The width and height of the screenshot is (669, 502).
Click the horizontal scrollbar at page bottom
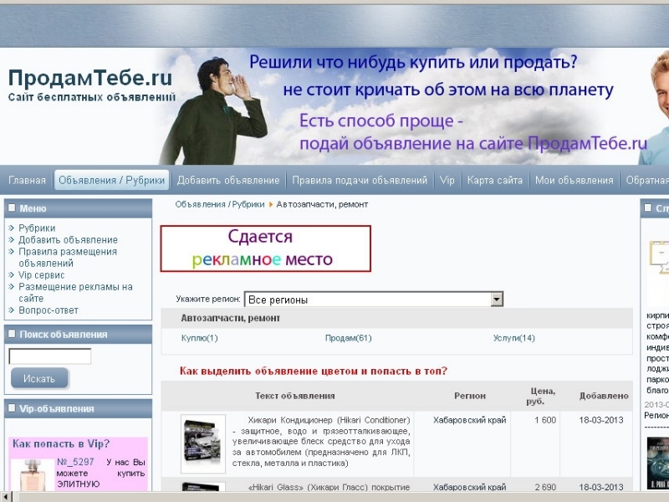334,496
